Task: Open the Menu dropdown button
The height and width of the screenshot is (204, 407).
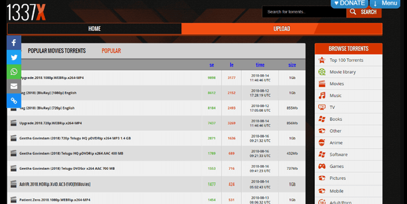Action: click(x=385, y=4)
